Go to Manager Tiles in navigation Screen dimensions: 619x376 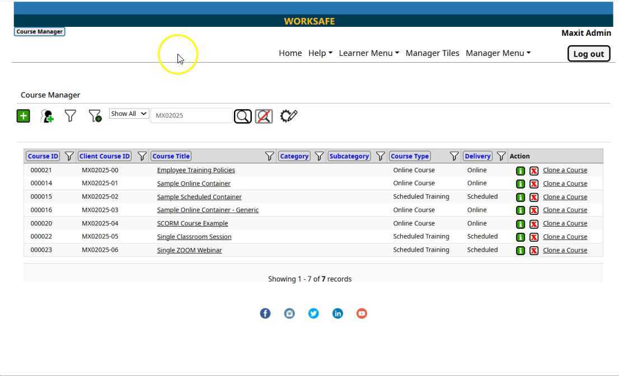pos(432,53)
